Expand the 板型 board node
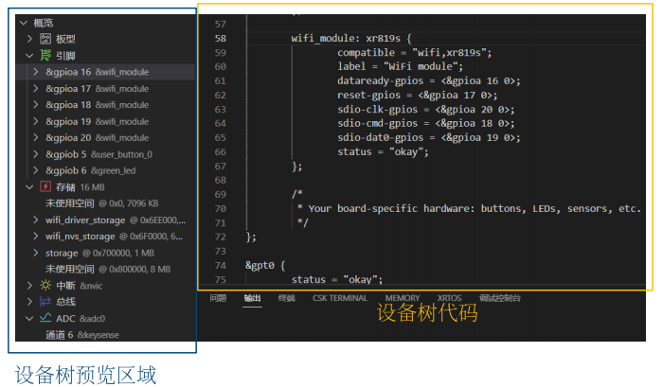The image size is (663, 387). tap(29, 39)
